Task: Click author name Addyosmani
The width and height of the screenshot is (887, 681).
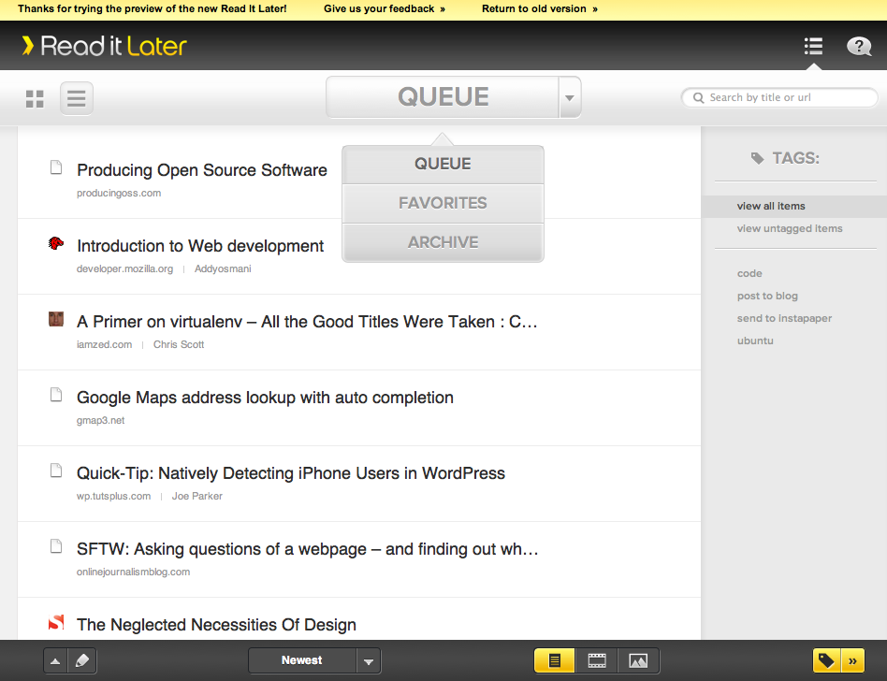Action: pos(223,268)
